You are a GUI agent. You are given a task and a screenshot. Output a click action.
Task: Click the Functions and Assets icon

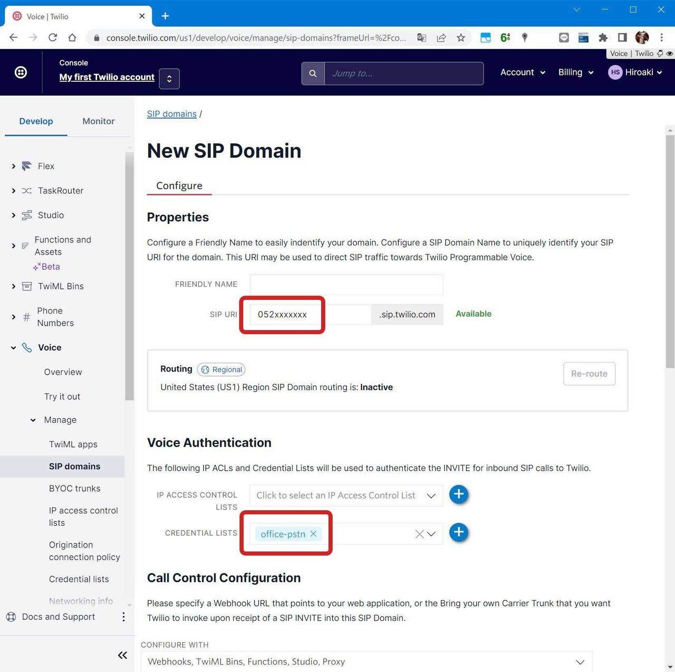pyautogui.click(x=25, y=246)
